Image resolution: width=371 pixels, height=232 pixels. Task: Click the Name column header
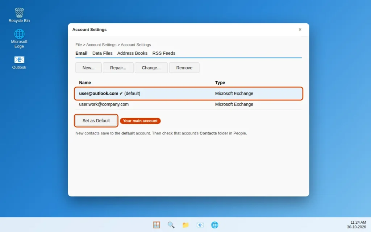pos(85,83)
